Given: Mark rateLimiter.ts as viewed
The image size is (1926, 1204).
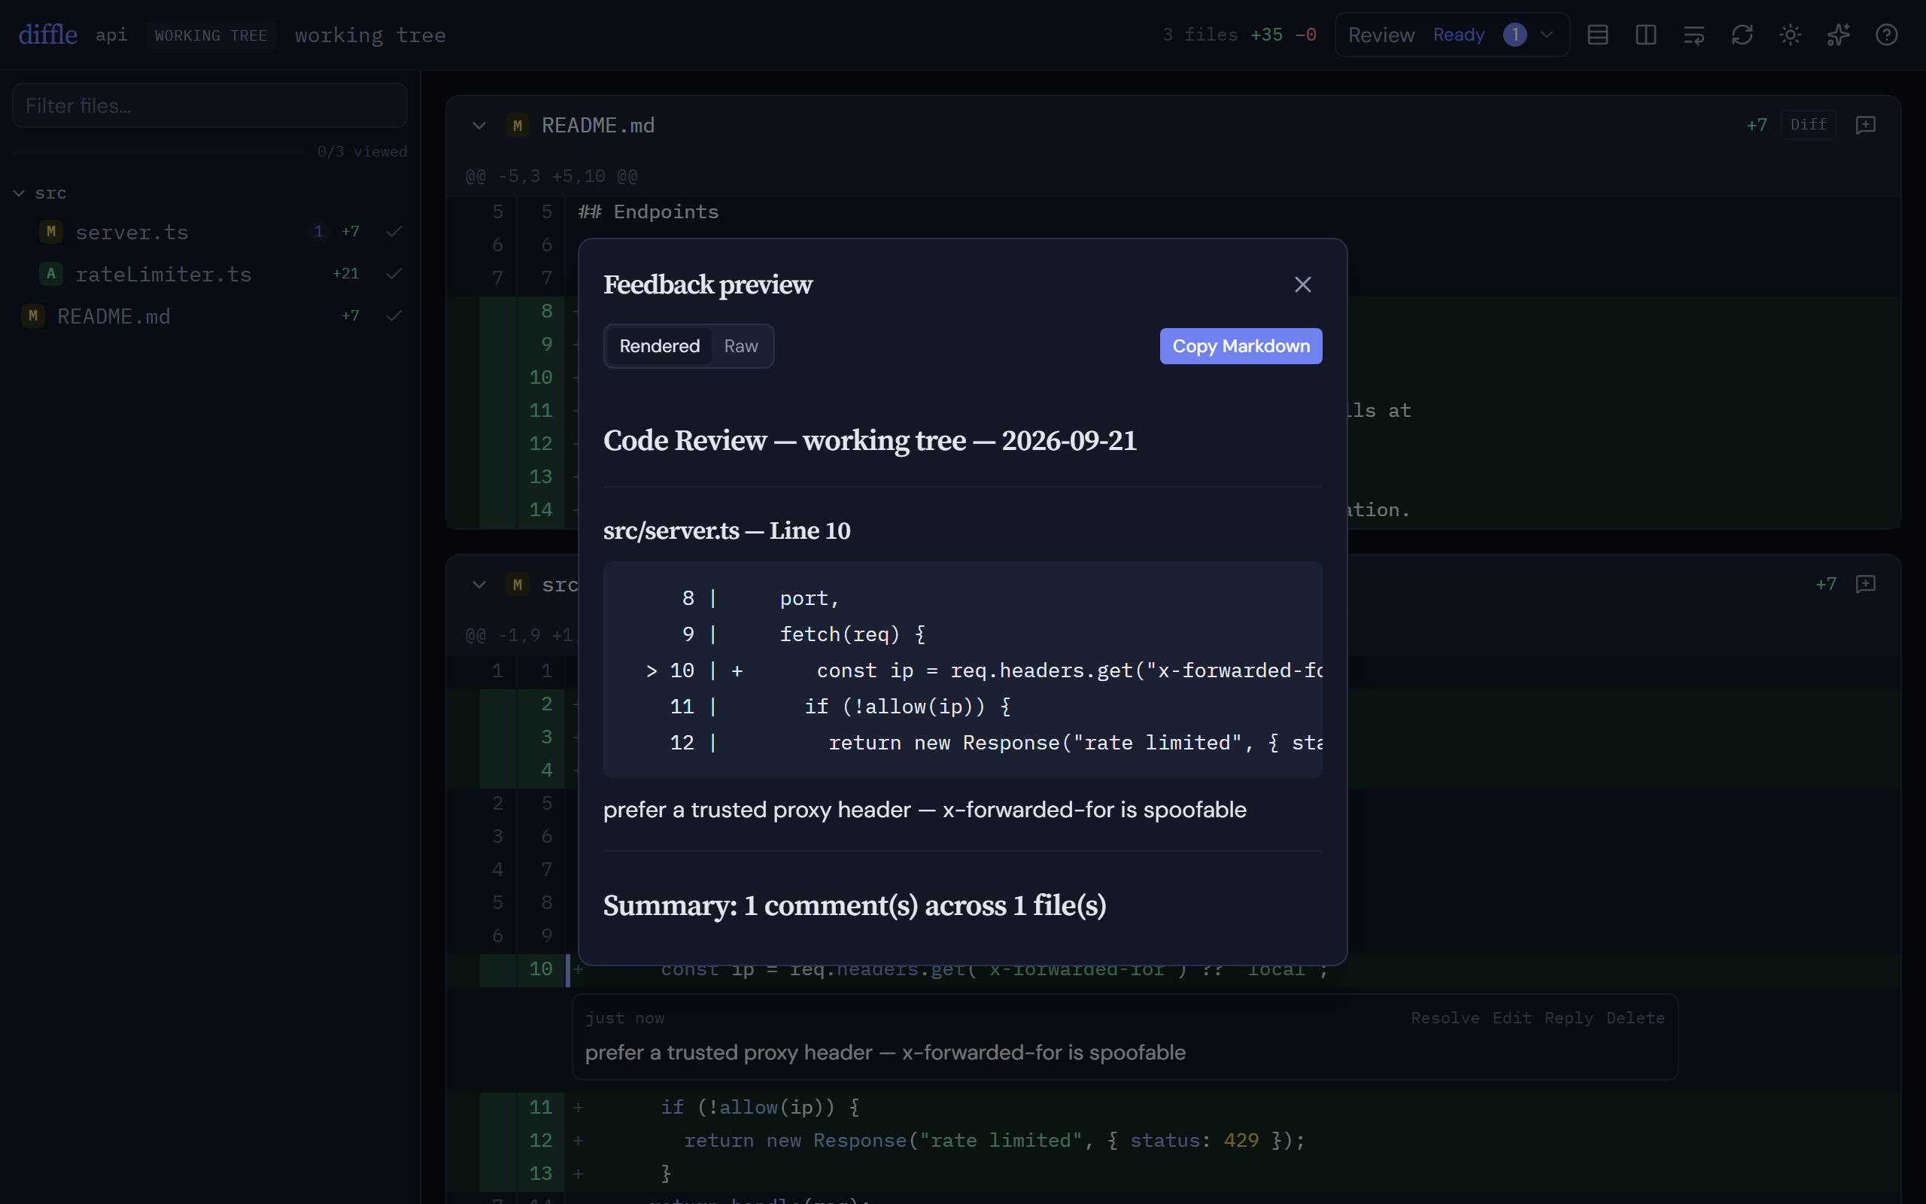Looking at the screenshot, I should click(x=393, y=273).
